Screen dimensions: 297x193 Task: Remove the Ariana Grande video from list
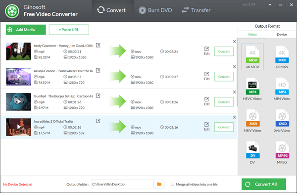pos(234,67)
